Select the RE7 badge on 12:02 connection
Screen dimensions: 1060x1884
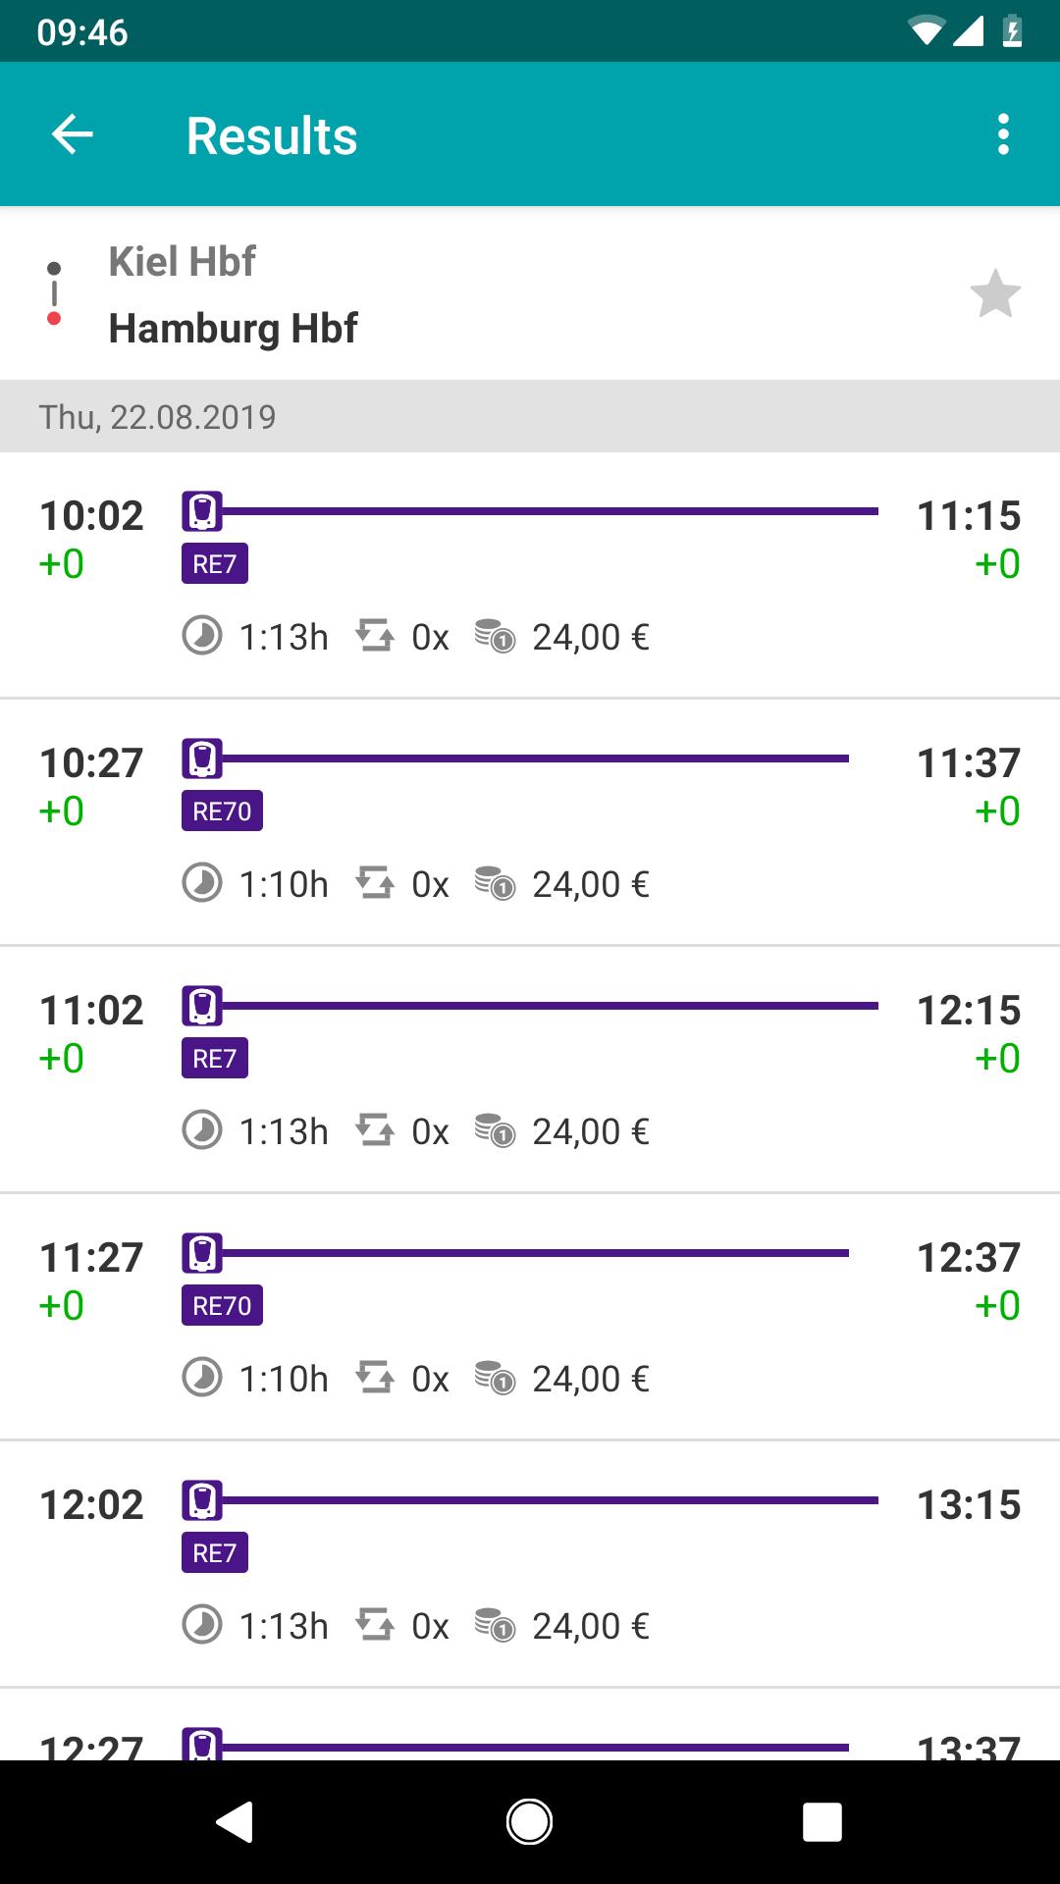pos(214,1553)
